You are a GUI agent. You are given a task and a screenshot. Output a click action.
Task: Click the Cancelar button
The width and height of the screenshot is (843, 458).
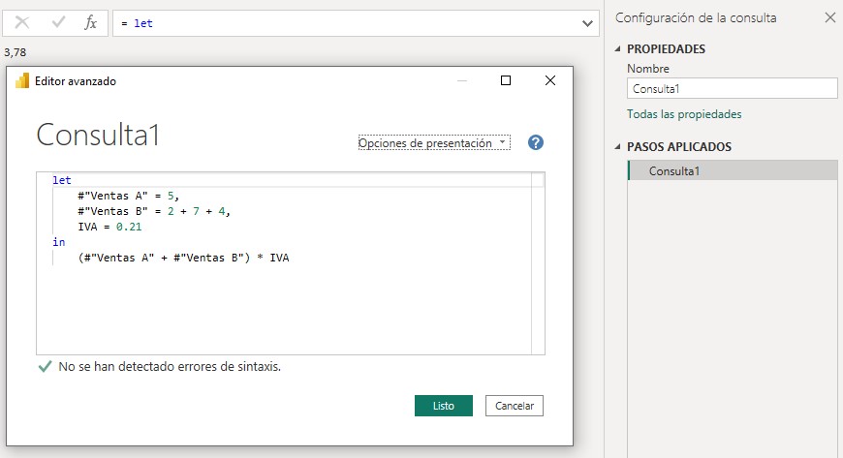514,406
